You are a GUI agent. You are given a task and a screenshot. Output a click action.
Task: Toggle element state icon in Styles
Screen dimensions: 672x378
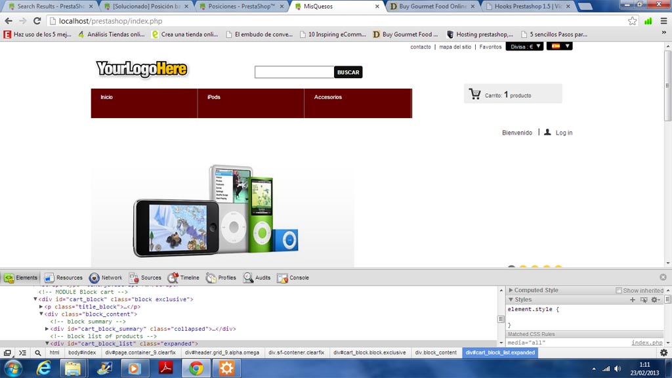(644, 299)
